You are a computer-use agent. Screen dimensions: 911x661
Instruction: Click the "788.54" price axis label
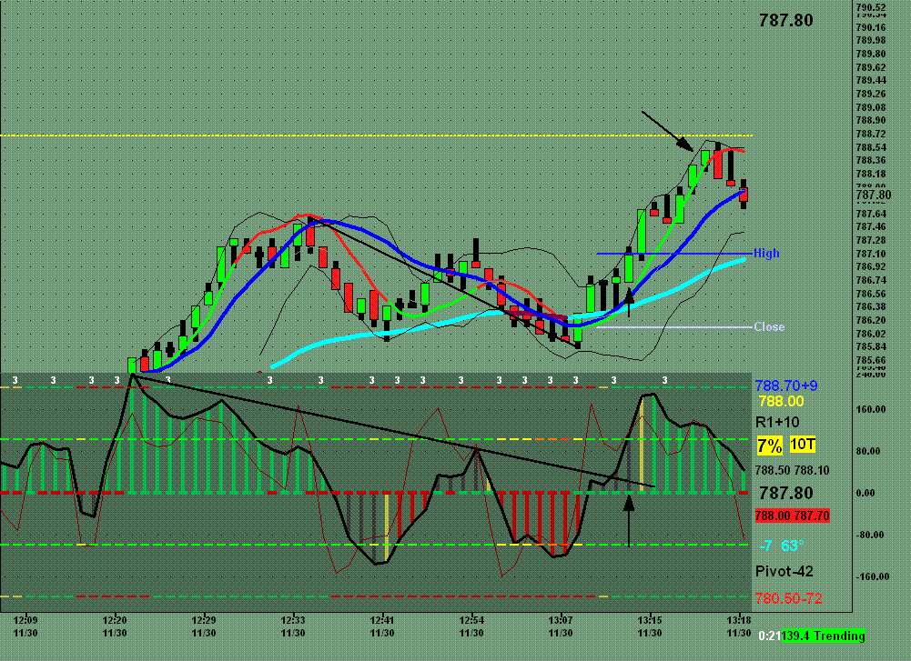[x=871, y=146]
